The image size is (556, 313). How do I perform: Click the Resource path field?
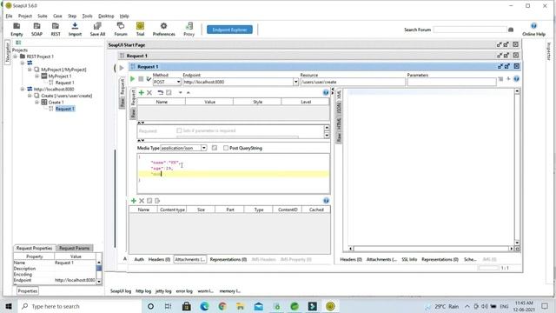(x=353, y=82)
